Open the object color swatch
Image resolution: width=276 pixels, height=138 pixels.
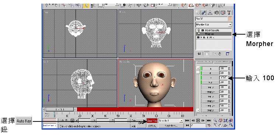pos(230,19)
